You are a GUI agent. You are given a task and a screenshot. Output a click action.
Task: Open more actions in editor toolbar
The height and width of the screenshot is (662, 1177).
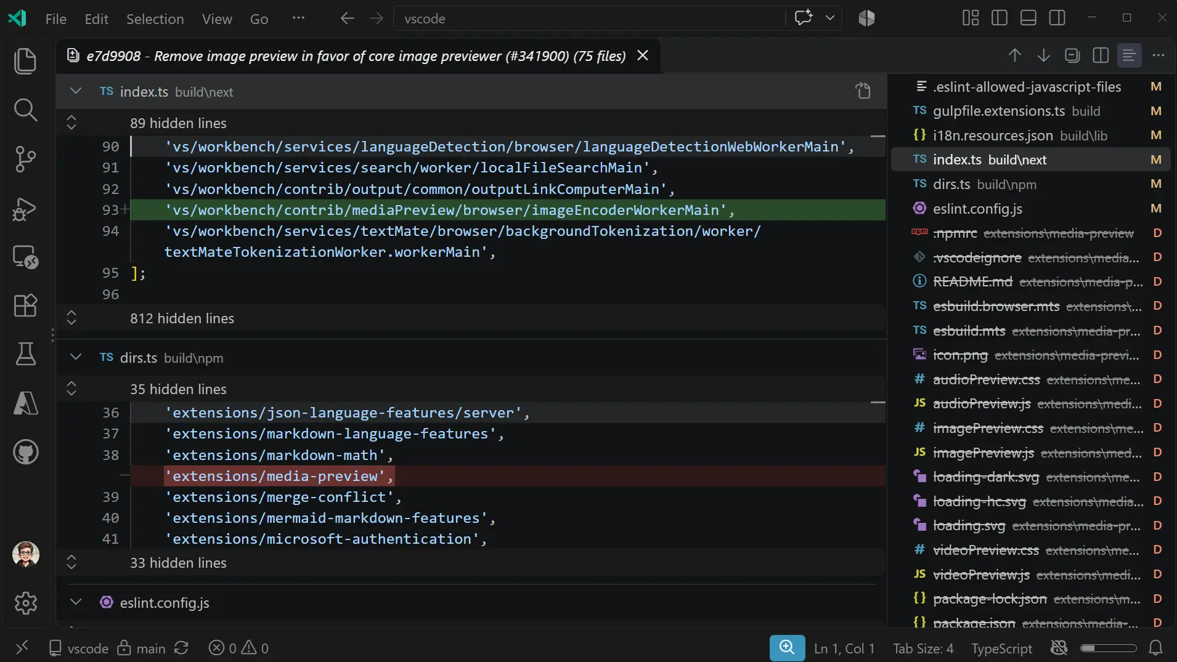click(1159, 55)
